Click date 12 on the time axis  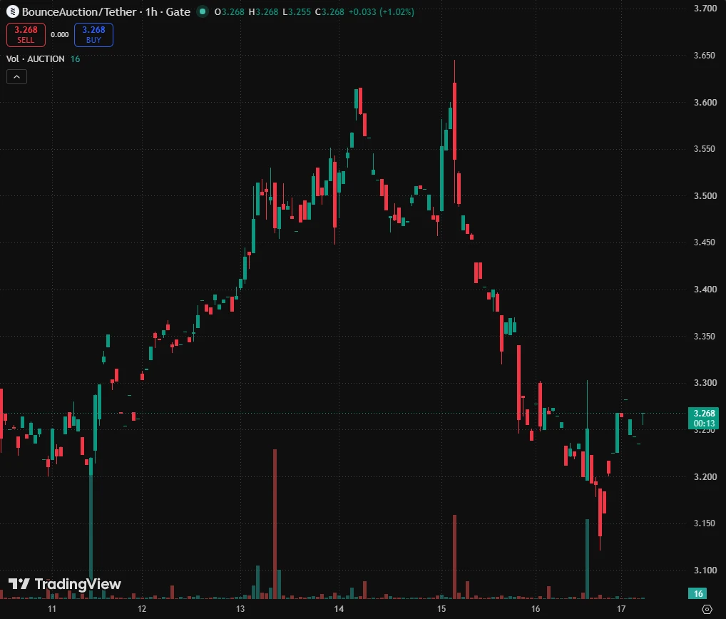point(142,609)
